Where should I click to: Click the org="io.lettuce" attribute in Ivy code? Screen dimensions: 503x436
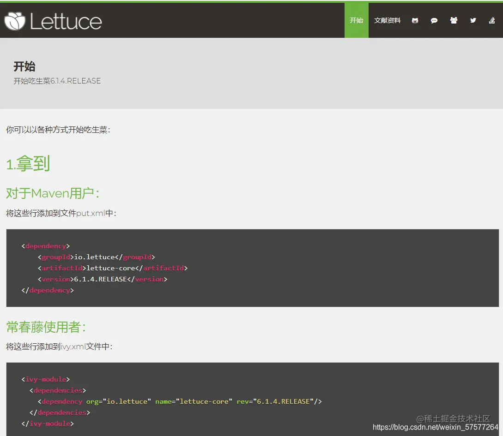click(x=118, y=401)
